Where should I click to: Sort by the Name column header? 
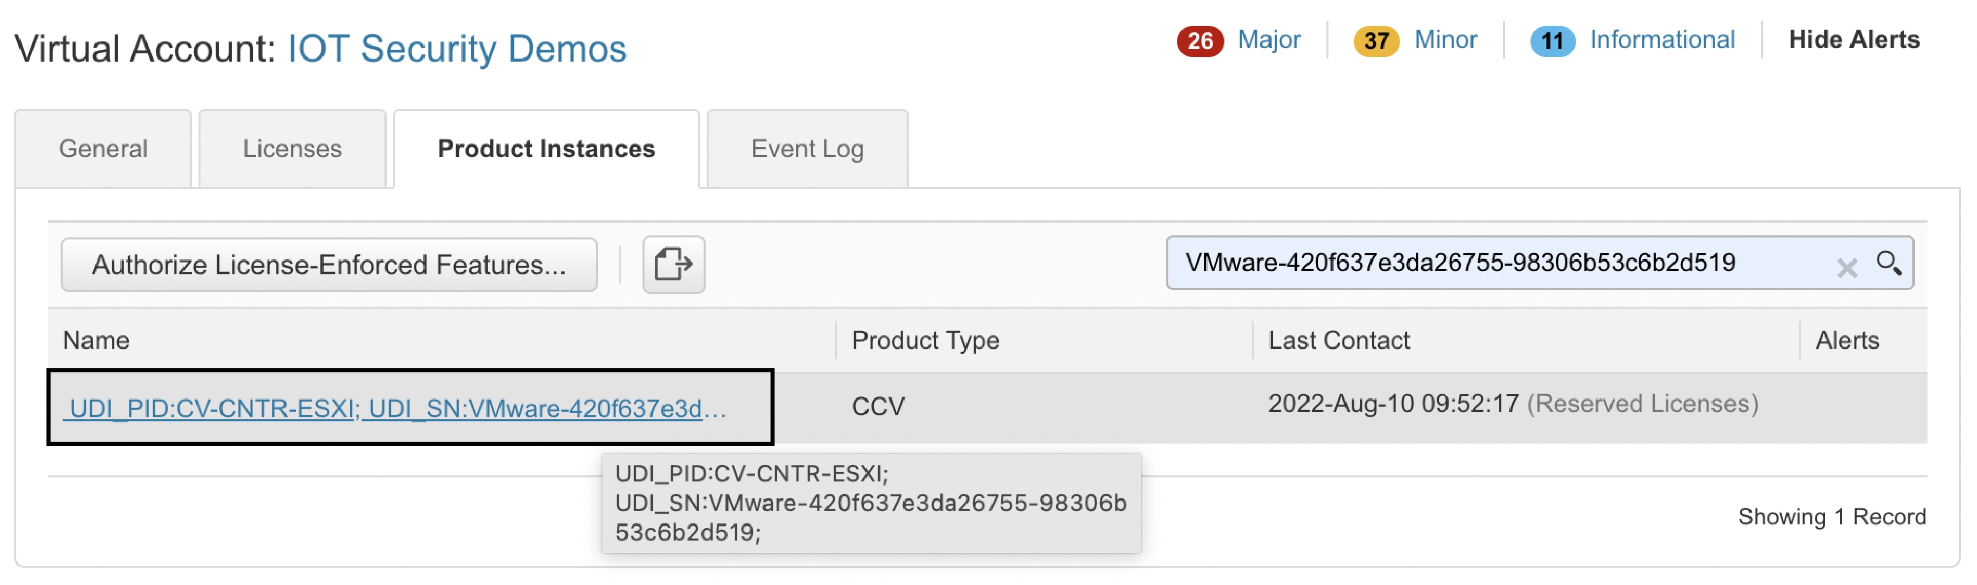(x=96, y=340)
